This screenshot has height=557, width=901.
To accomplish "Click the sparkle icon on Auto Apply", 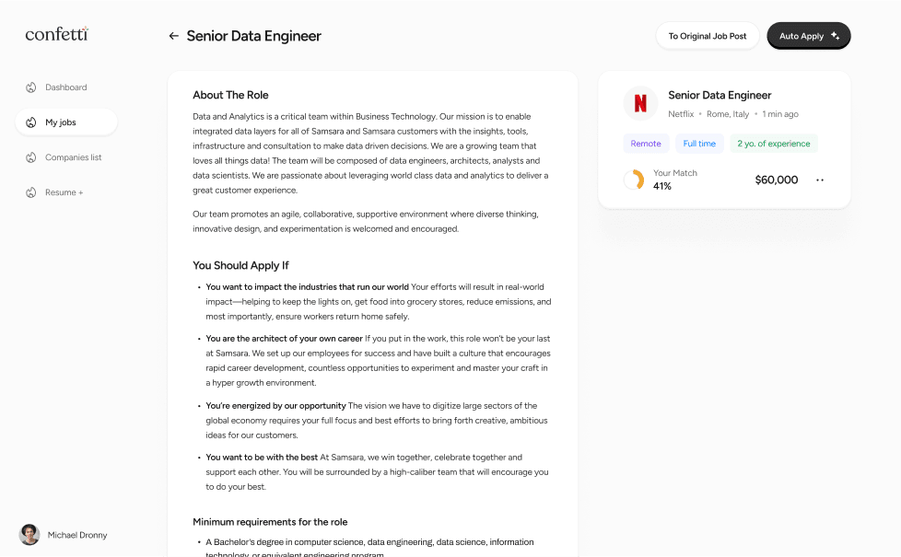I will pyautogui.click(x=835, y=36).
